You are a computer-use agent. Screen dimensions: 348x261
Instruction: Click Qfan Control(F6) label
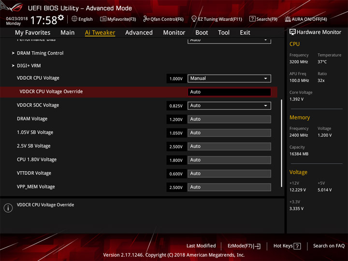tap(167, 19)
